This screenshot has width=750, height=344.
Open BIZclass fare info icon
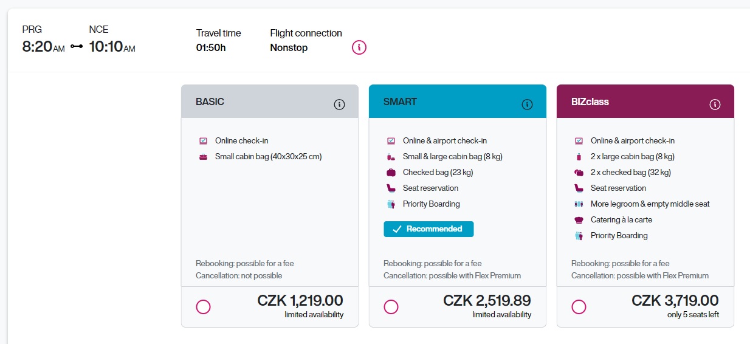click(x=715, y=105)
